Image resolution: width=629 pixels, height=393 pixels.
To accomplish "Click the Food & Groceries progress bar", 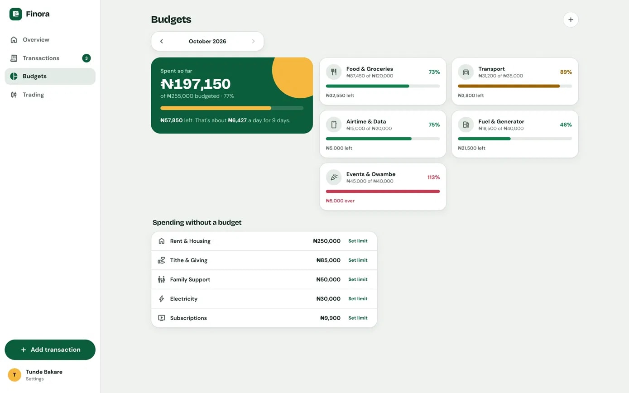I will (x=383, y=86).
